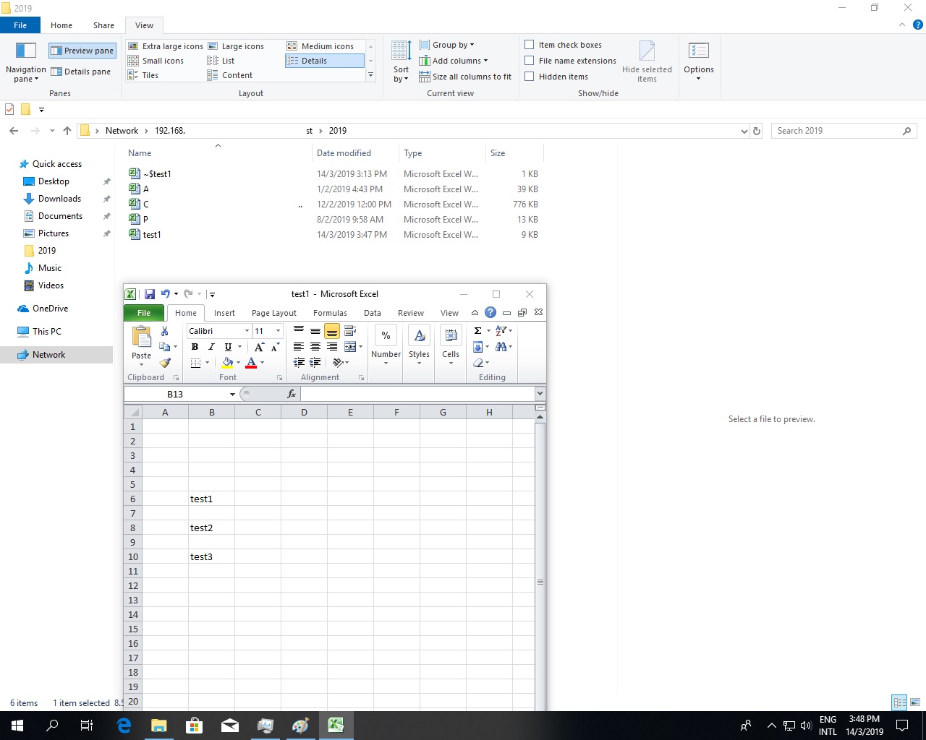Click the Format Painter brush in Excel
The width and height of the screenshot is (926, 740).
point(165,363)
